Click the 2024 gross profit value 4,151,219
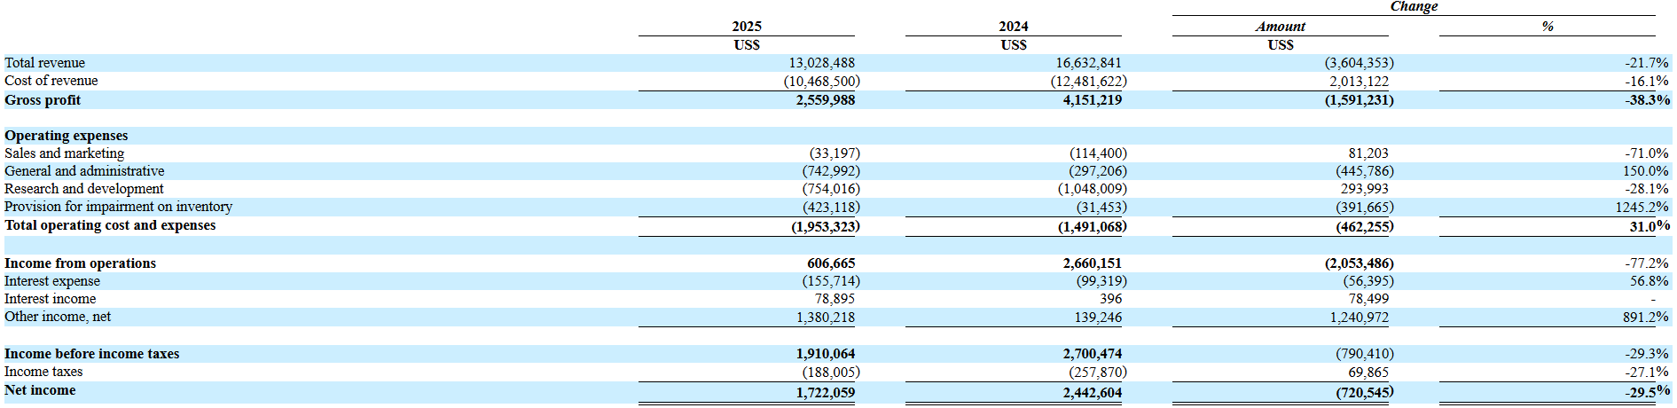The height and width of the screenshot is (408, 1677). (x=1092, y=100)
